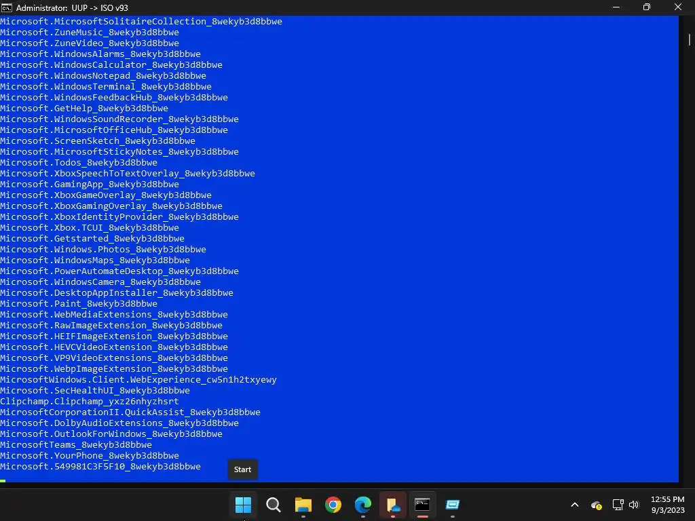695x521 pixels.
Task: Click line Microsoft.GamingApp_8wekyb3d8bbwe
Action: 90,185
